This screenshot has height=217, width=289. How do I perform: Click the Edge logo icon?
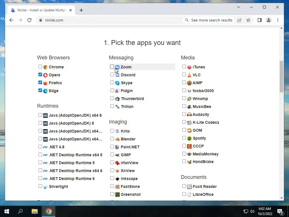[45, 91]
